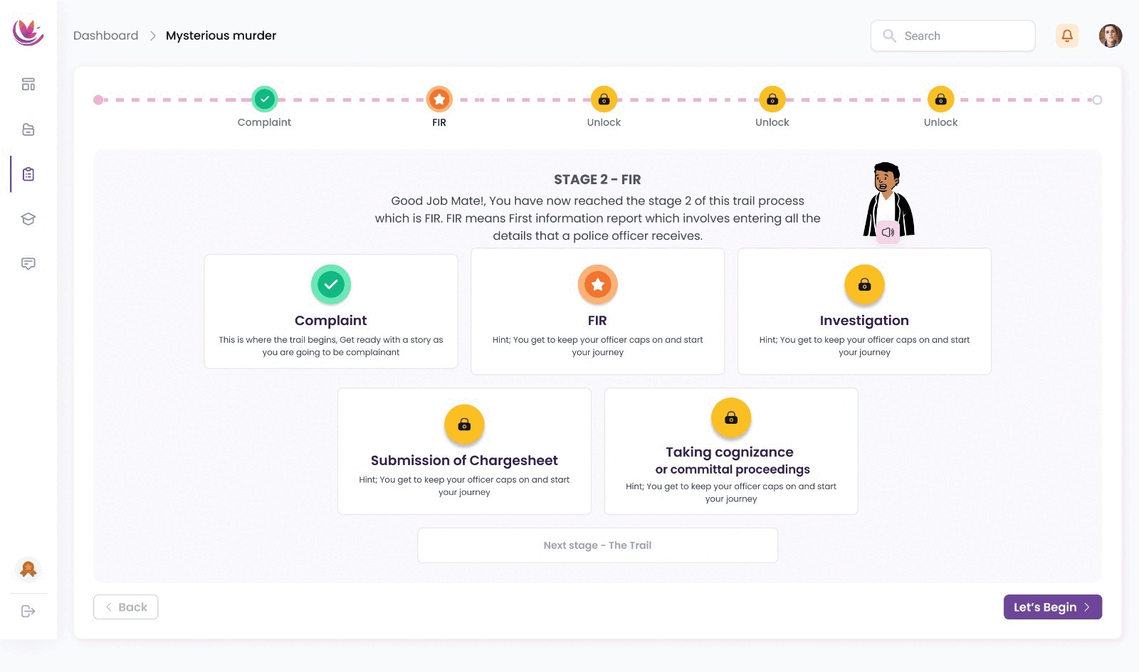Image resolution: width=1139 pixels, height=672 pixels.
Task: Open the Submission of Chargesheet card
Action: (464, 451)
